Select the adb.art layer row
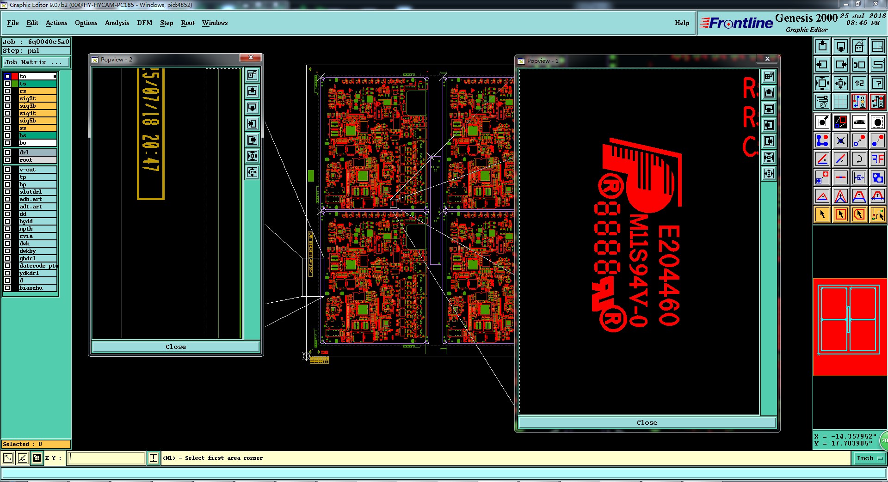The height and width of the screenshot is (482, 888). pyautogui.click(x=37, y=199)
